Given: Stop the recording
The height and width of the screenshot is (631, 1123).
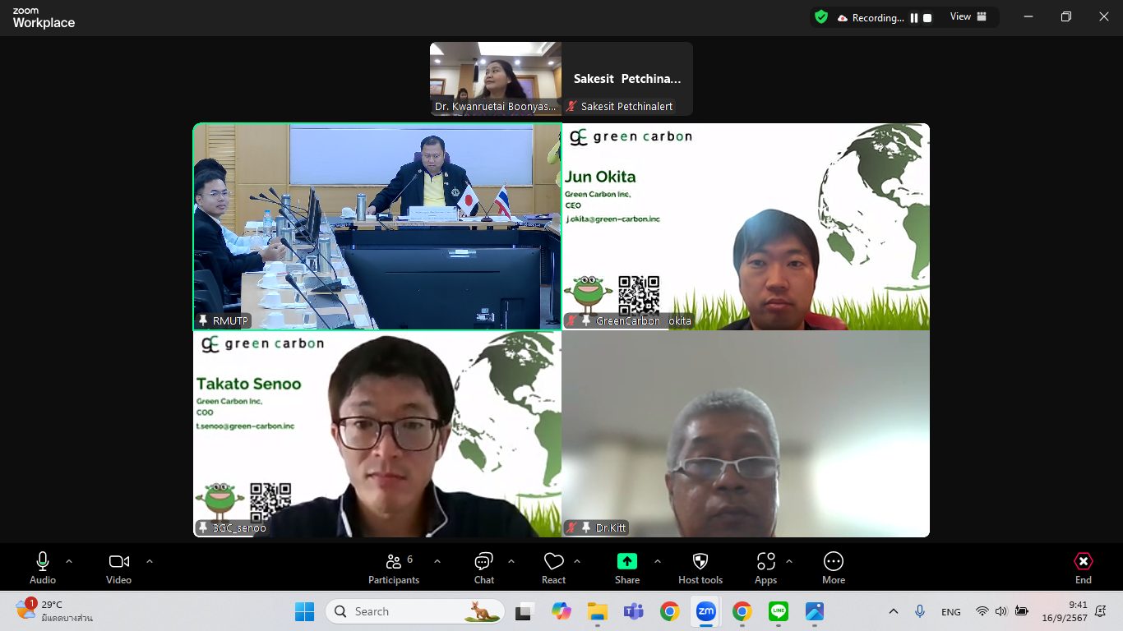Looking at the screenshot, I should (927, 18).
